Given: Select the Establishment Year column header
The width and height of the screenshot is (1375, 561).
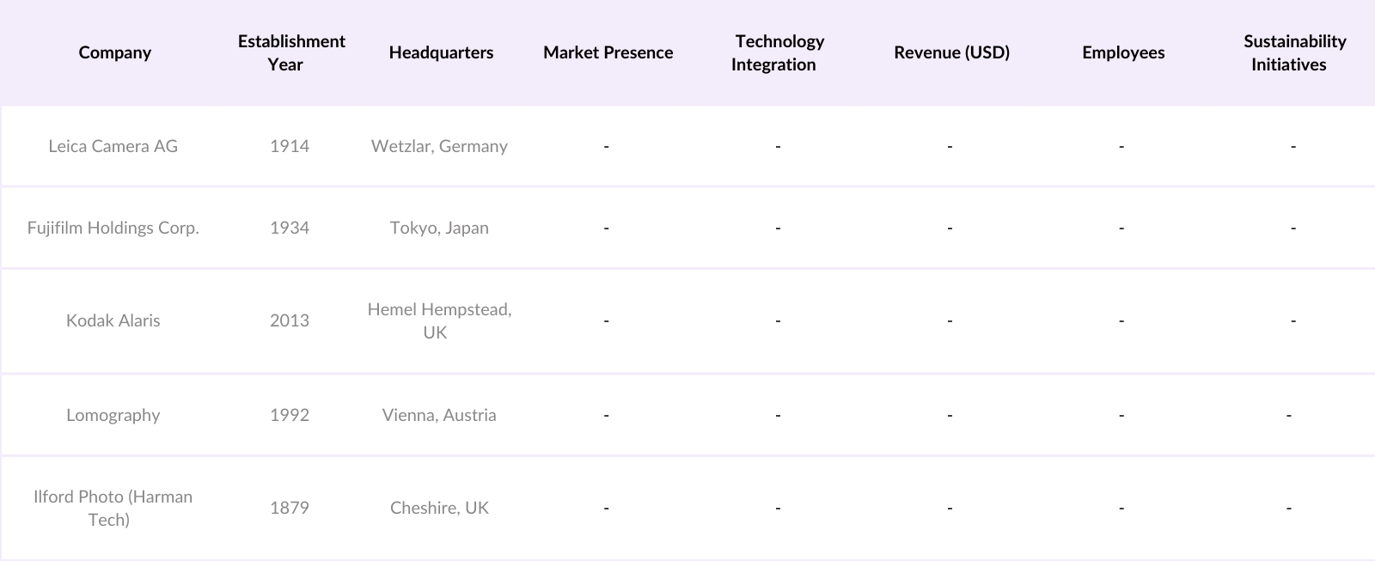Looking at the screenshot, I should 291,52.
